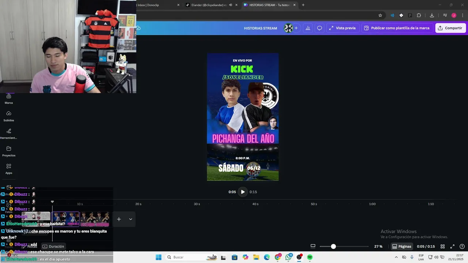Open ESP LAA language indicator
The width and height of the screenshot is (468, 263).
pos(421,257)
